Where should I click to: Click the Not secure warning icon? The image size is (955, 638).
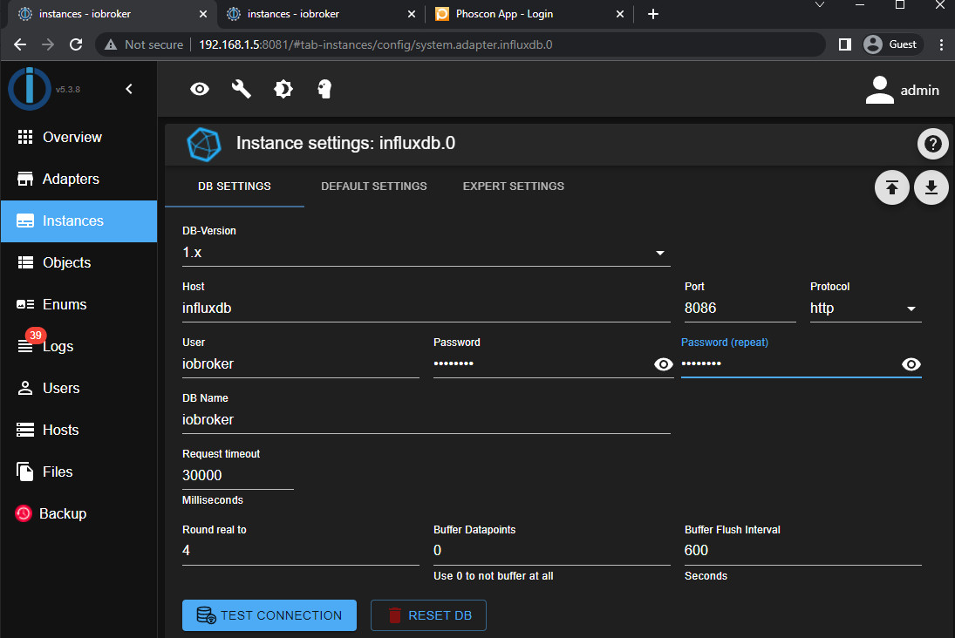[x=110, y=44]
